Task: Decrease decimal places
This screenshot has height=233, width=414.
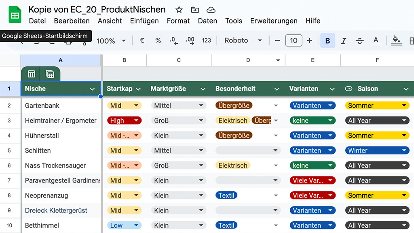Action: point(174,40)
